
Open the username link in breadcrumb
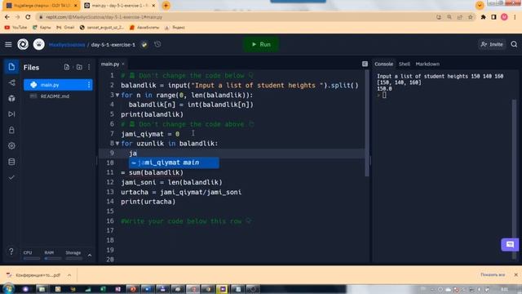pos(67,45)
